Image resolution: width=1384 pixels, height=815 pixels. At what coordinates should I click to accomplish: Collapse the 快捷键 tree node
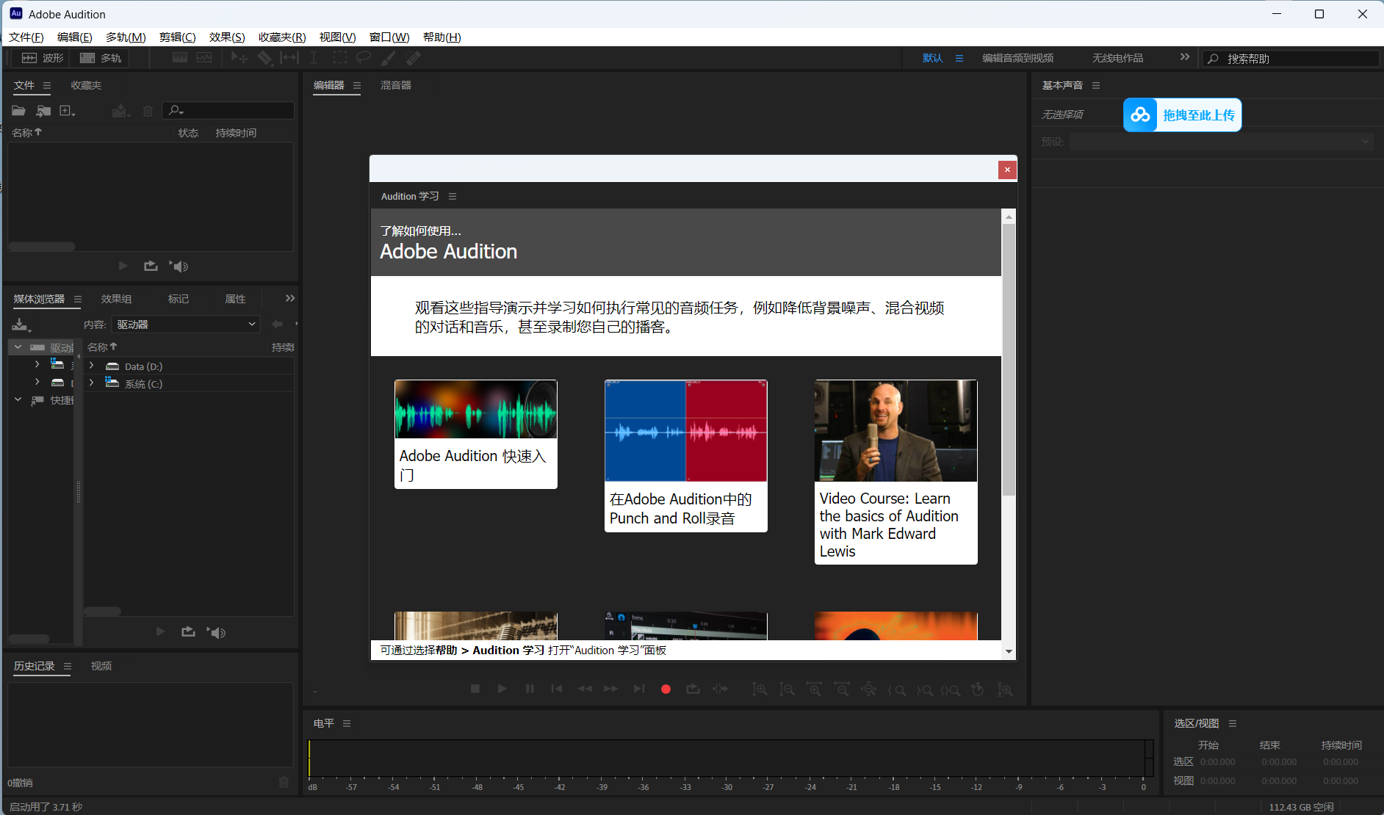pos(18,399)
